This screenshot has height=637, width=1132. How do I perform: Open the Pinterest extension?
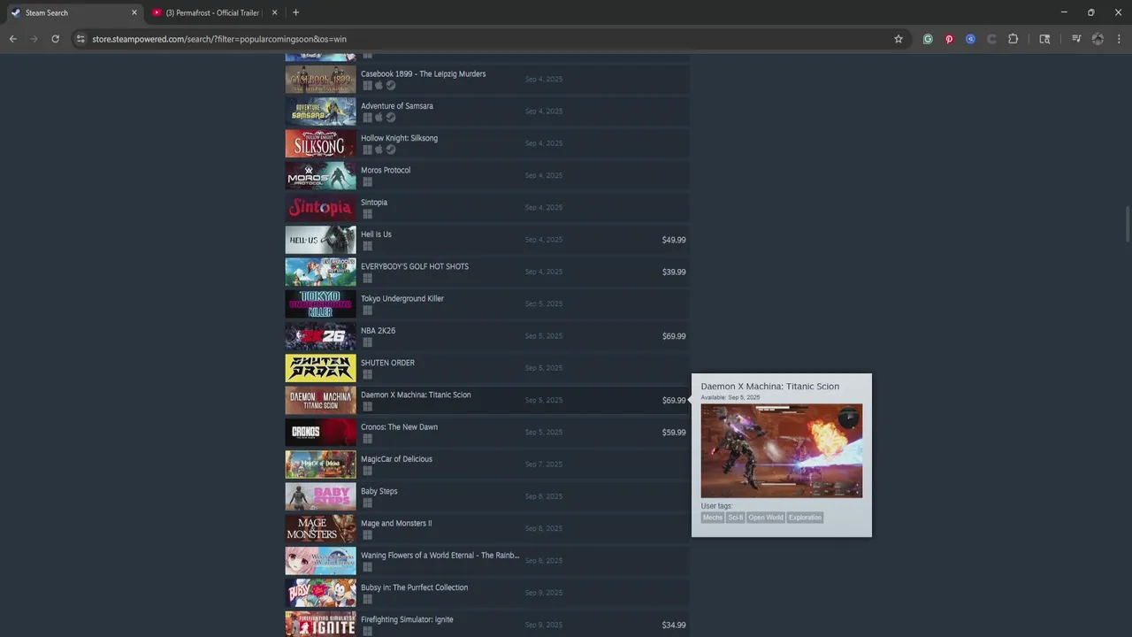point(949,39)
